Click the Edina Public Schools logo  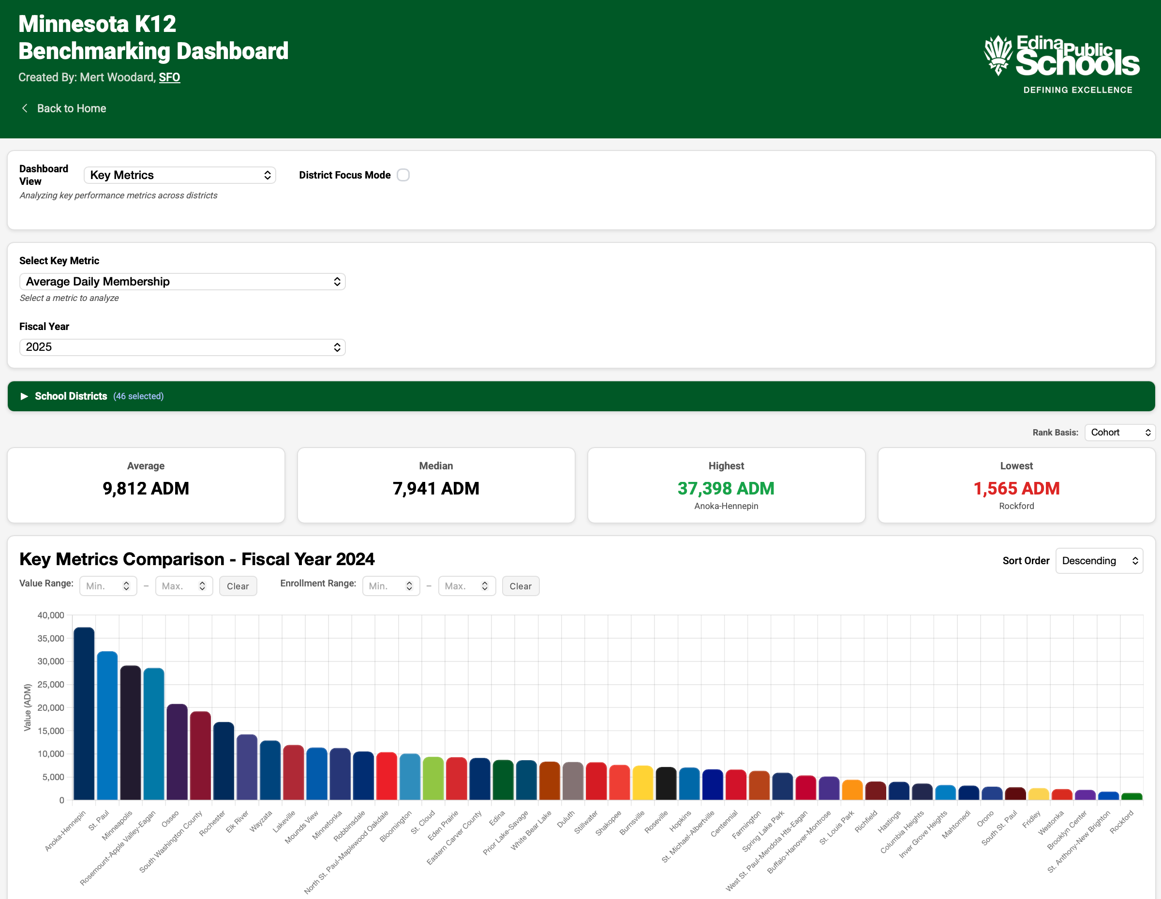point(1060,59)
